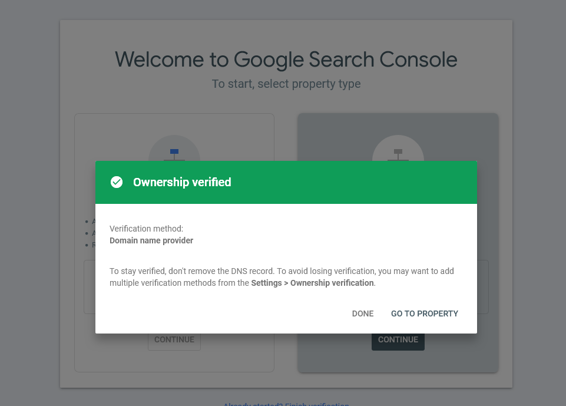
Task: Click the bullet list on the left card
Action: 90,233
